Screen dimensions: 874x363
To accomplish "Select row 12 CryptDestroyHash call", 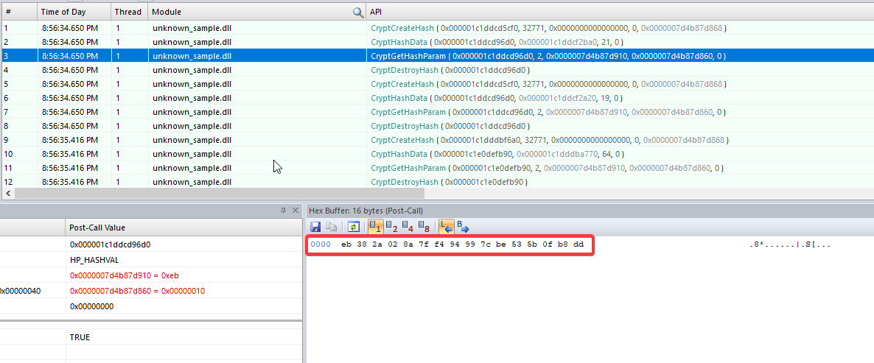I will [x=437, y=181].
